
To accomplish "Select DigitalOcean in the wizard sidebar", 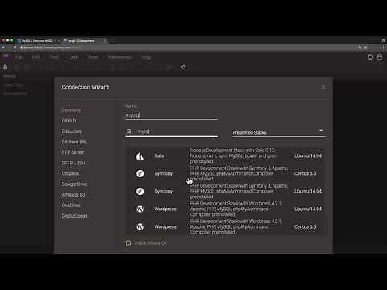I will point(74,216).
